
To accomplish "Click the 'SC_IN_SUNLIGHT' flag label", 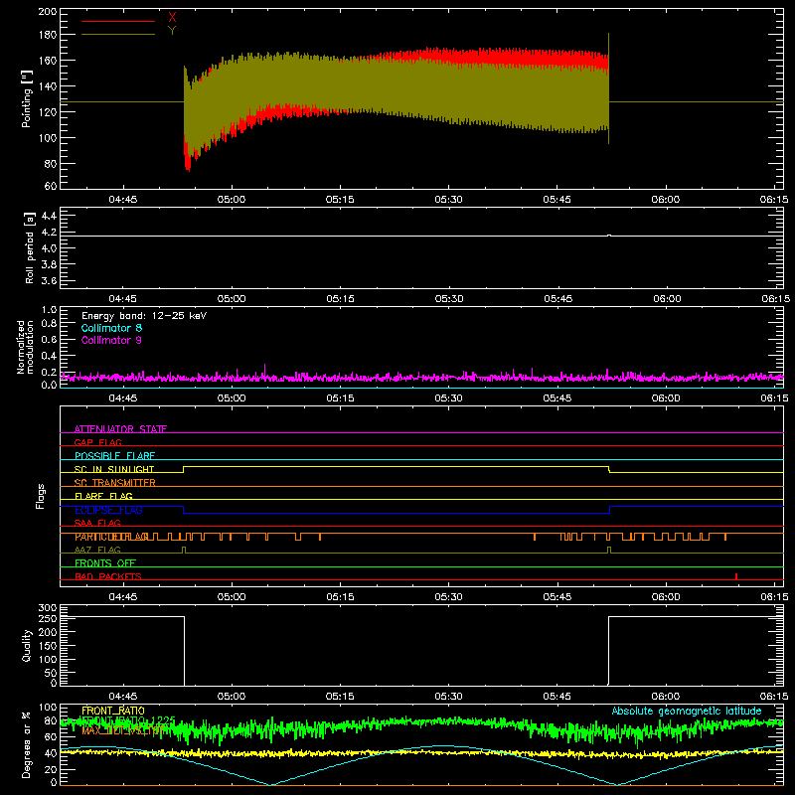I will pos(114,469).
